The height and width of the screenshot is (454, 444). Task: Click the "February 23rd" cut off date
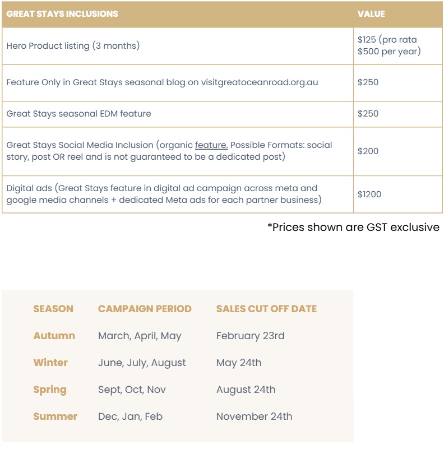[x=250, y=336]
